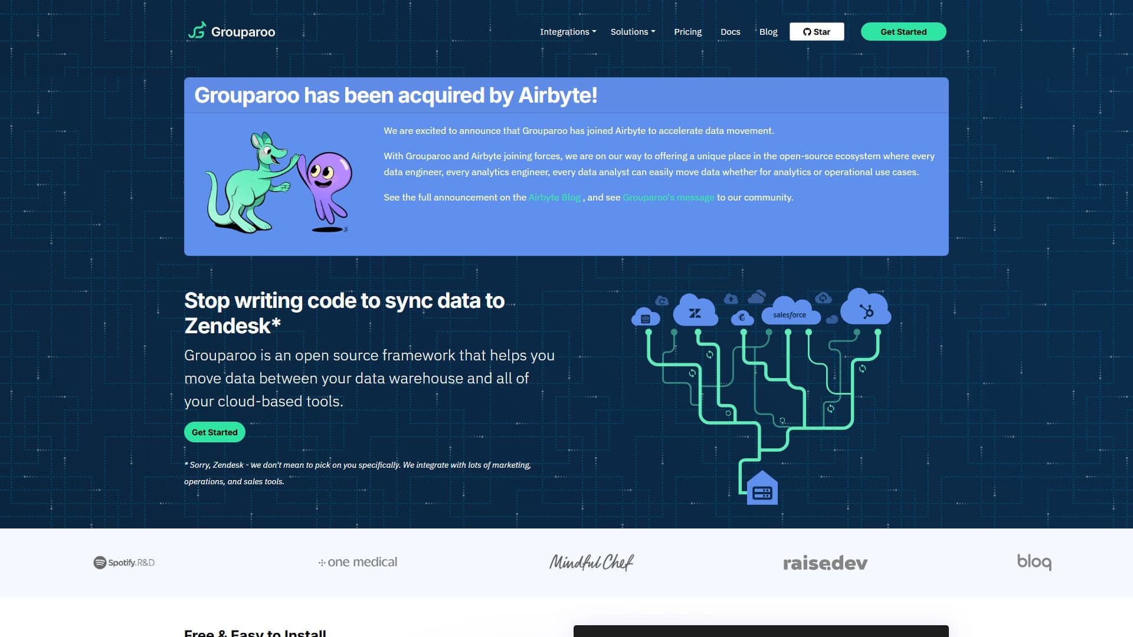
Task: Click the Intercom cloud icon
Action: pos(646,317)
